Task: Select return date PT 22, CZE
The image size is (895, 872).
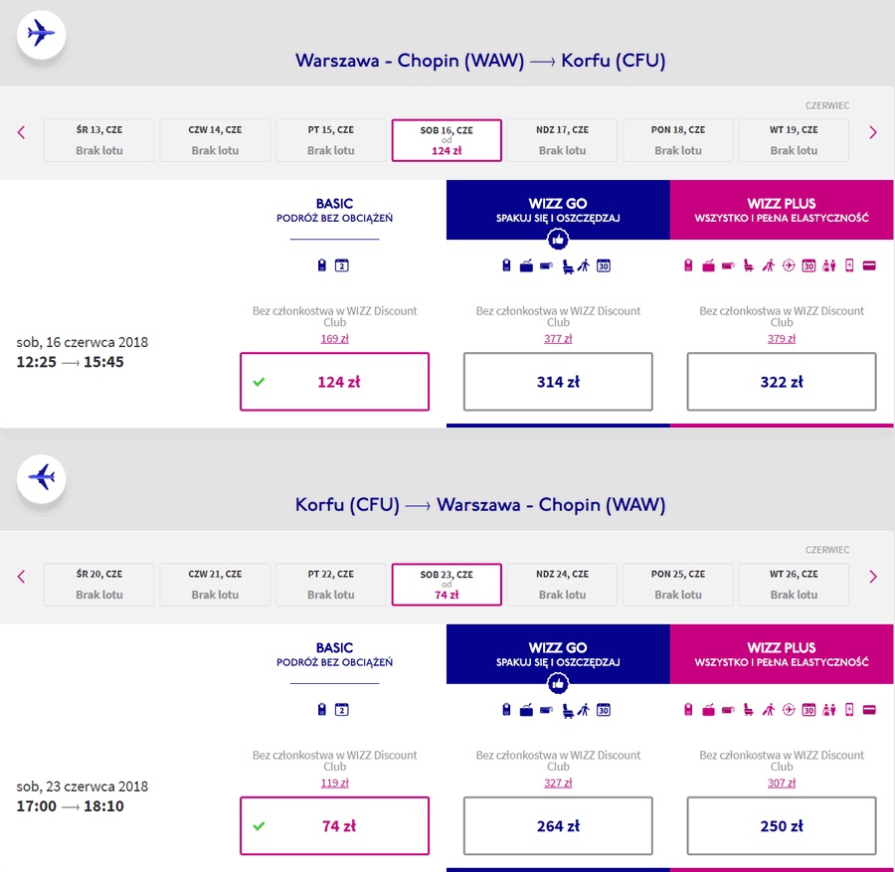Action: click(x=330, y=585)
